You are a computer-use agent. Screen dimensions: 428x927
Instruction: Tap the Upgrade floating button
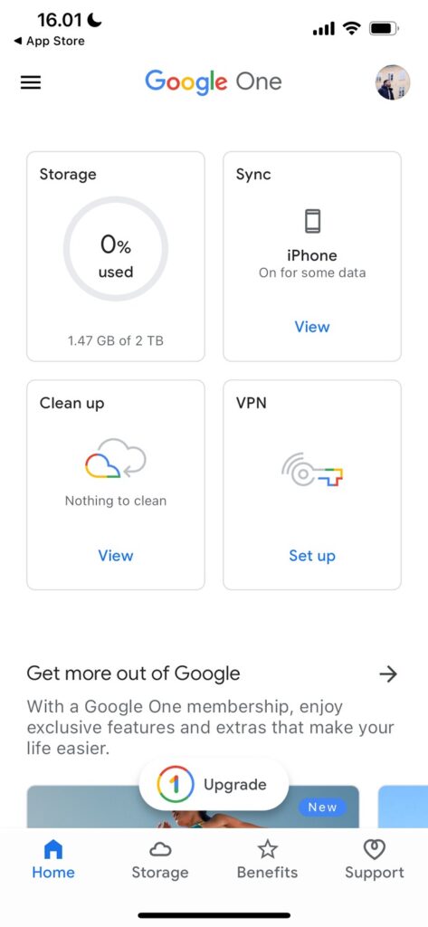pos(214,785)
